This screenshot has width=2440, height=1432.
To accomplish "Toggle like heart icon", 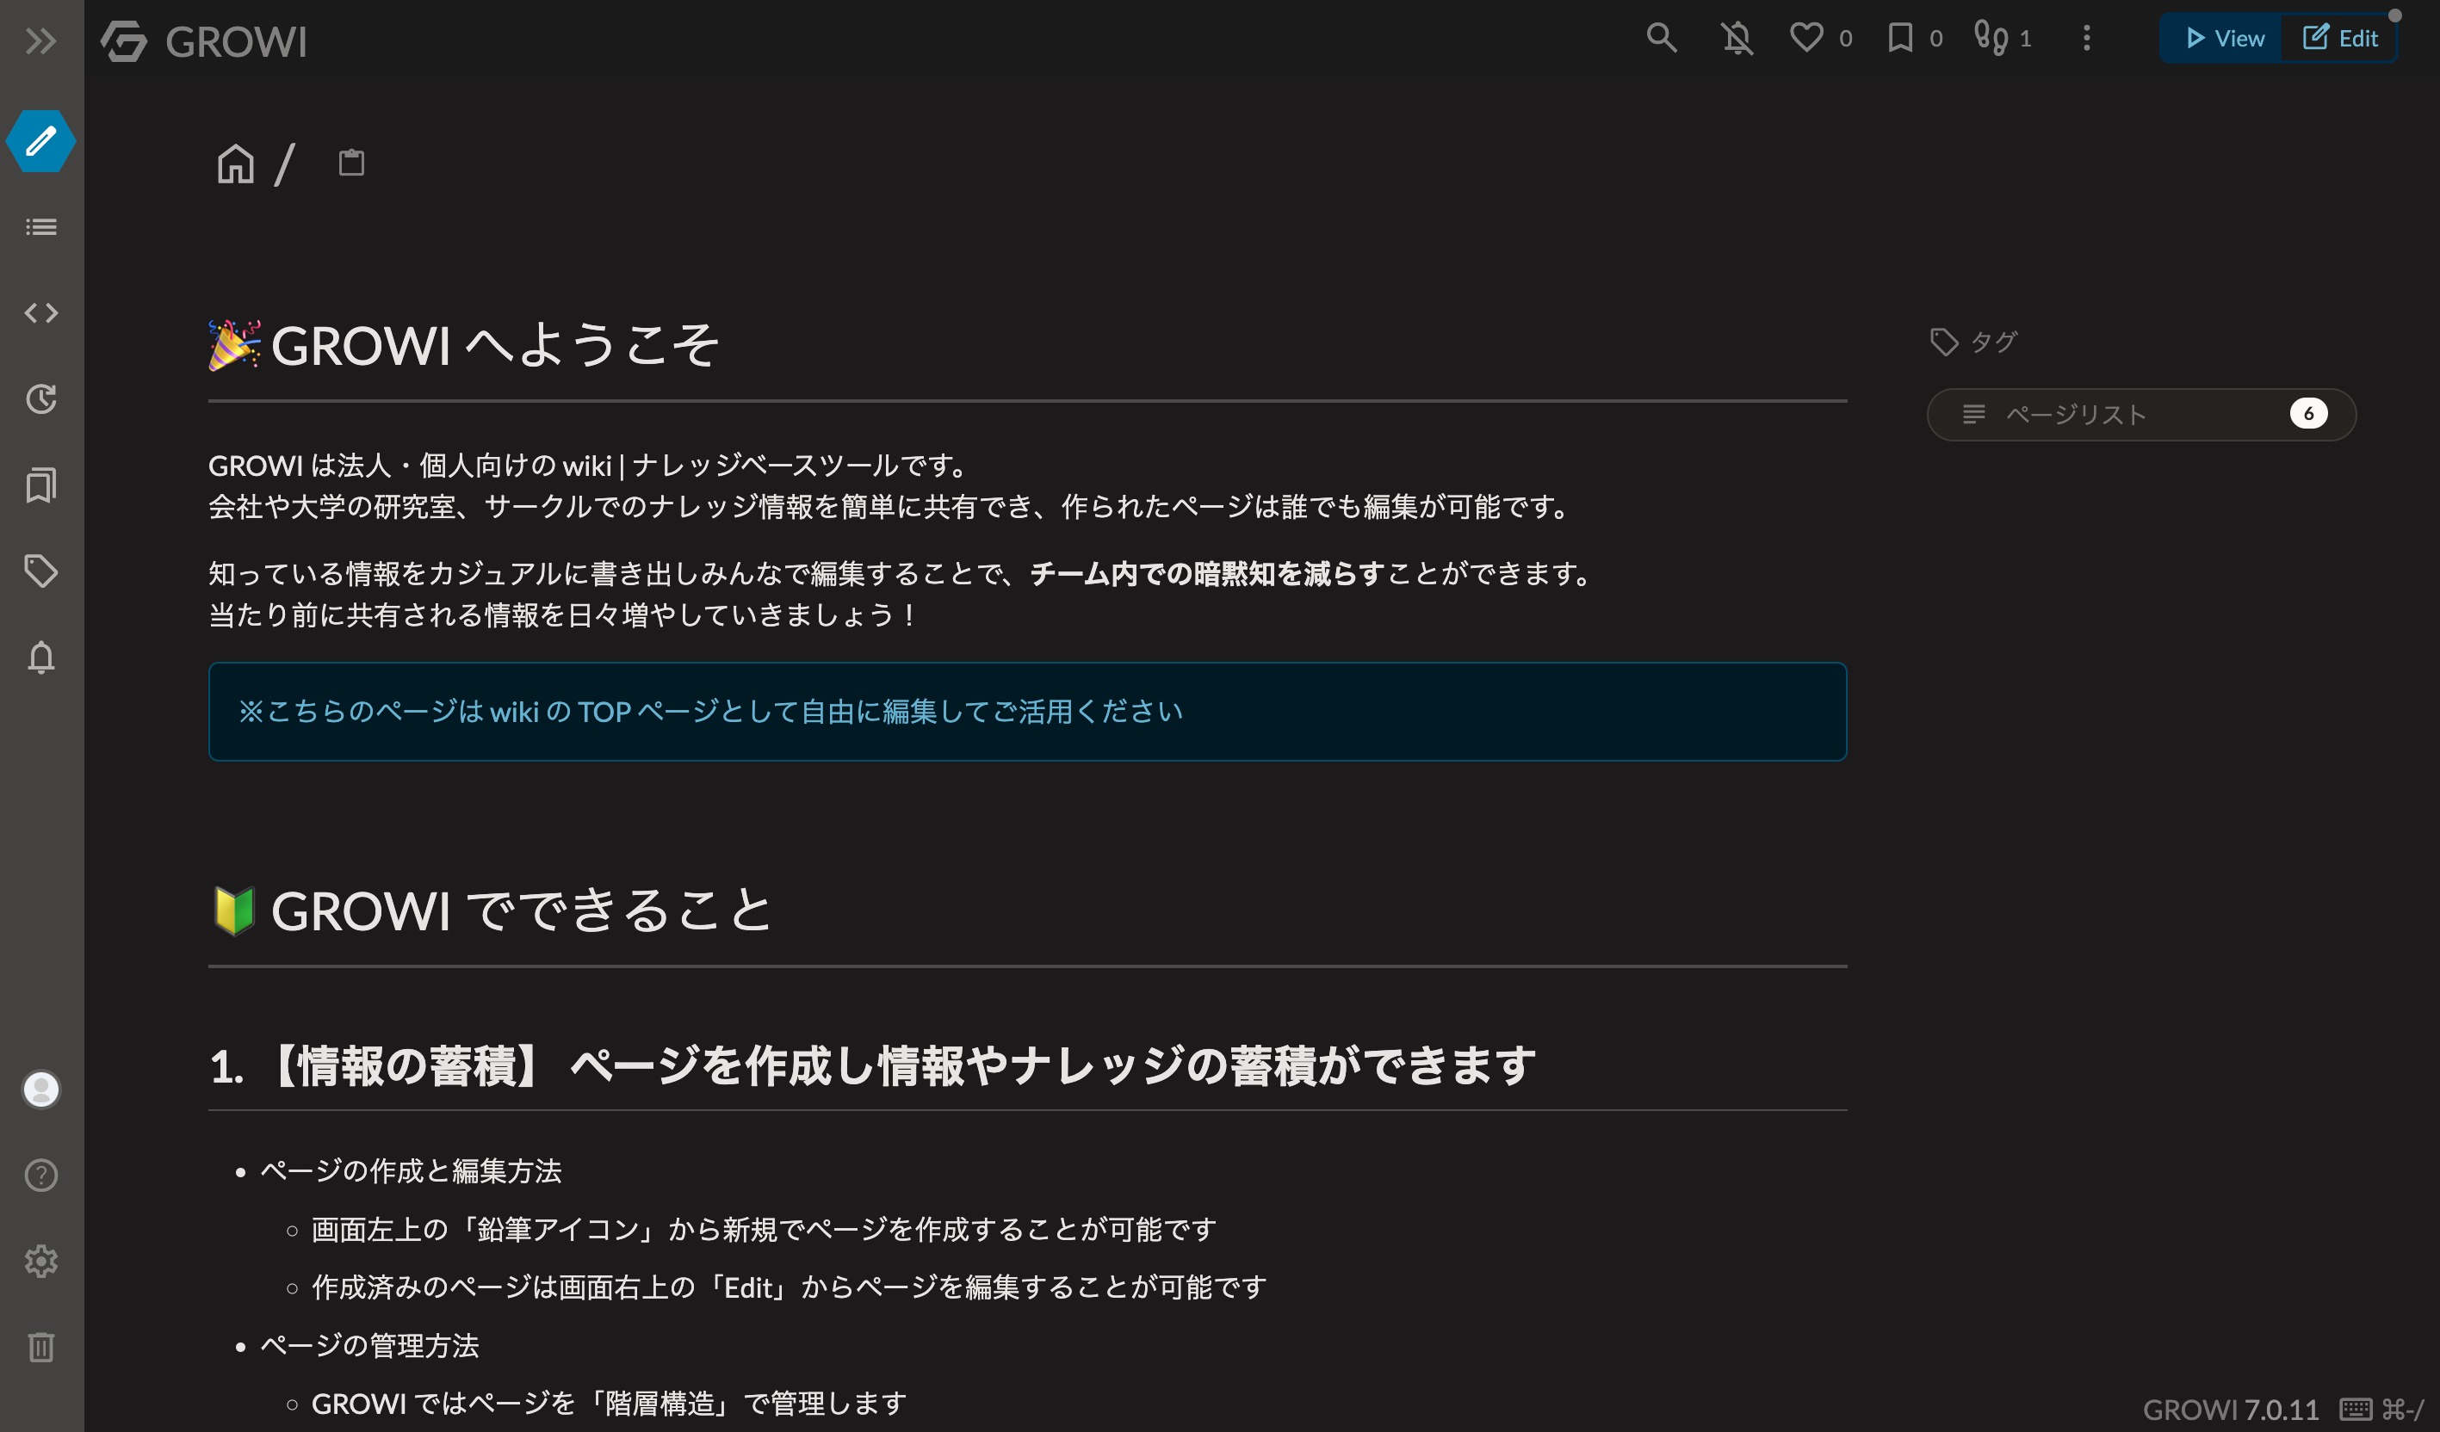I will [1805, 39].
